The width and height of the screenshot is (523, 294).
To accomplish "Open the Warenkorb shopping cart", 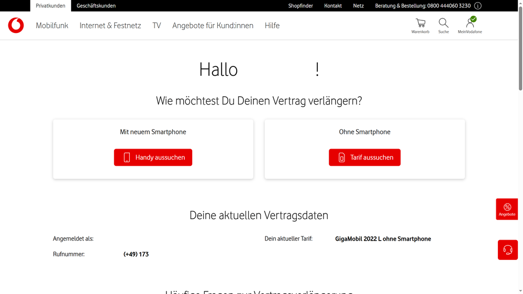I will click(420, 26).
